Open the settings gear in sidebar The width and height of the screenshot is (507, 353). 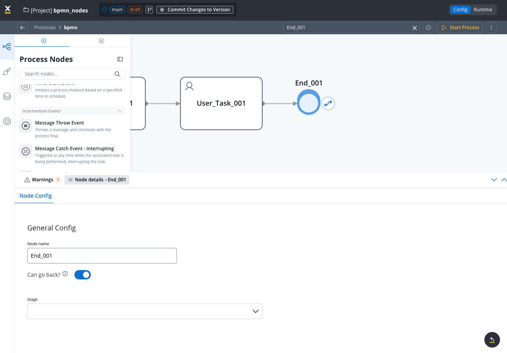tap(7, 121)
